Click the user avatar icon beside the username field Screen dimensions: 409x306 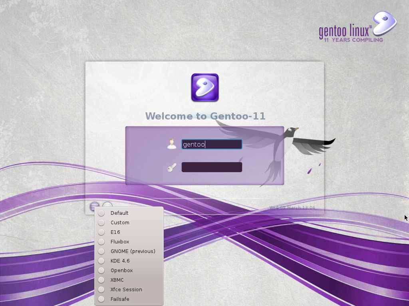[x=172, y=143]
